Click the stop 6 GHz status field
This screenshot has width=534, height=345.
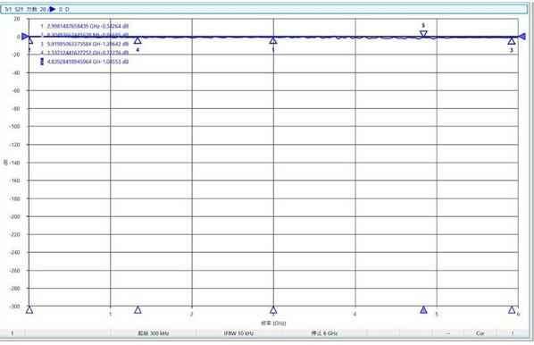coord(324,333)
